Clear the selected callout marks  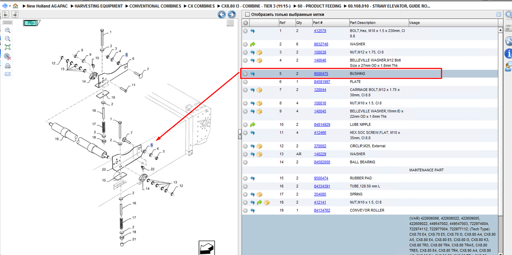point(8,56)
